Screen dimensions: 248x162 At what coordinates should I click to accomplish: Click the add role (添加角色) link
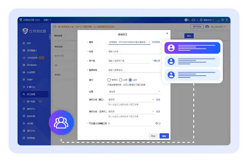156,42
